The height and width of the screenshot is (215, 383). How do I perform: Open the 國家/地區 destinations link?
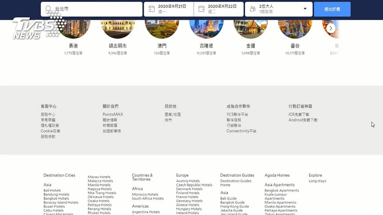(x=173, y=114)
